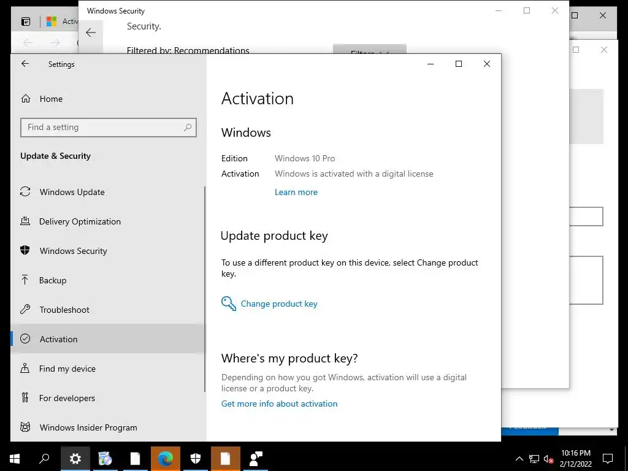Open the notification center icon
The image size is (628, 471).
click(x=608, y=459)
